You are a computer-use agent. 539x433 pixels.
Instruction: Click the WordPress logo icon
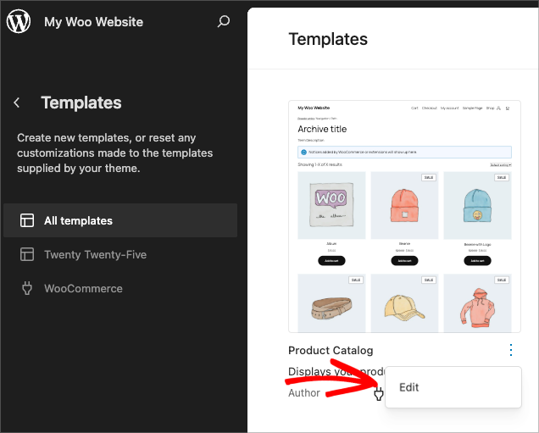pyautogui.click(x=19, y=21)
